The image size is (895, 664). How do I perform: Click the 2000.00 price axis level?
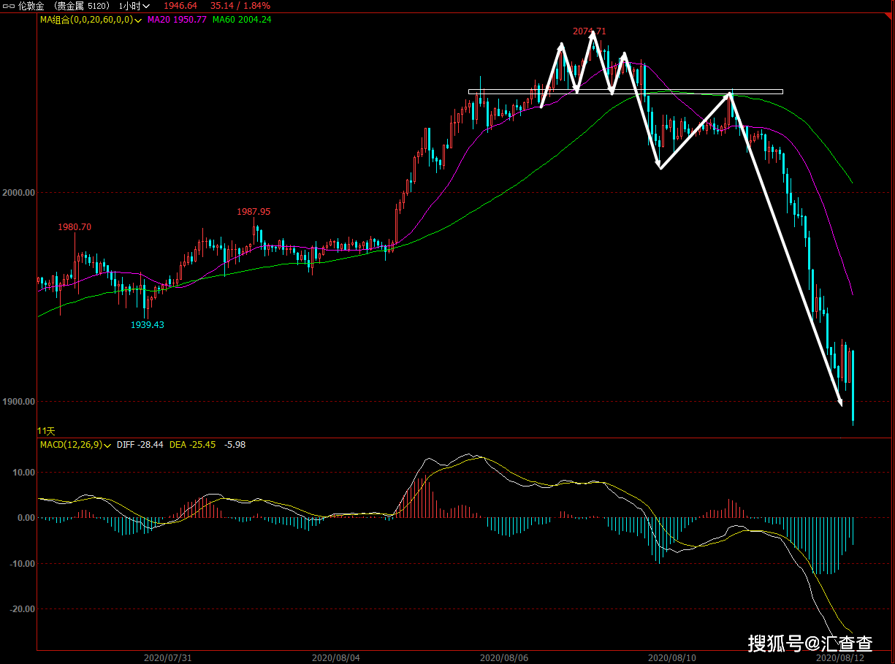click(20, 193)
